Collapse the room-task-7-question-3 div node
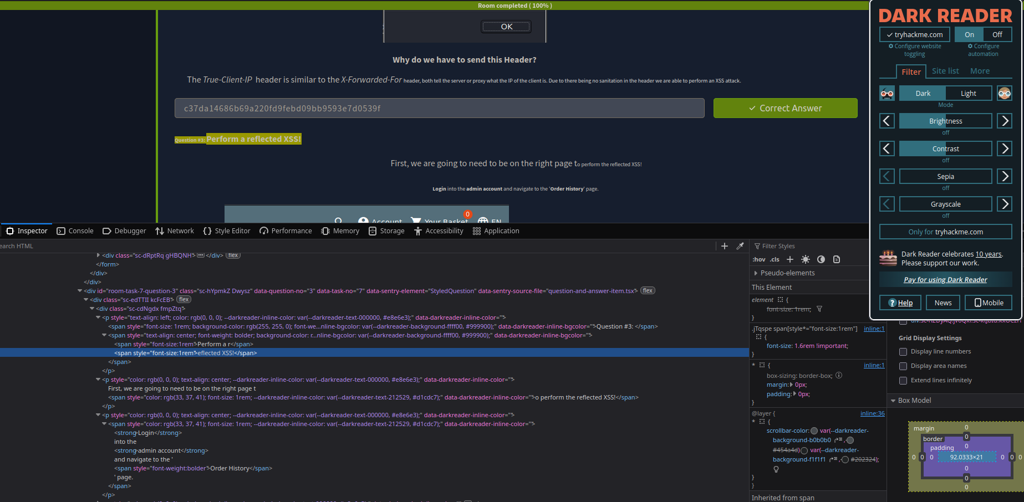This screenshot has height=502, width=1024. click(80, 291)
